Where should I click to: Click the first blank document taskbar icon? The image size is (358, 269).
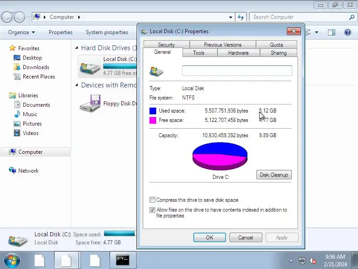coord(39,260)
